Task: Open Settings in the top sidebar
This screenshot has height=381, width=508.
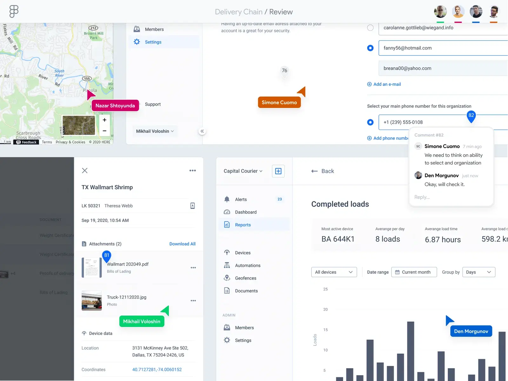Action: [164, 42]
